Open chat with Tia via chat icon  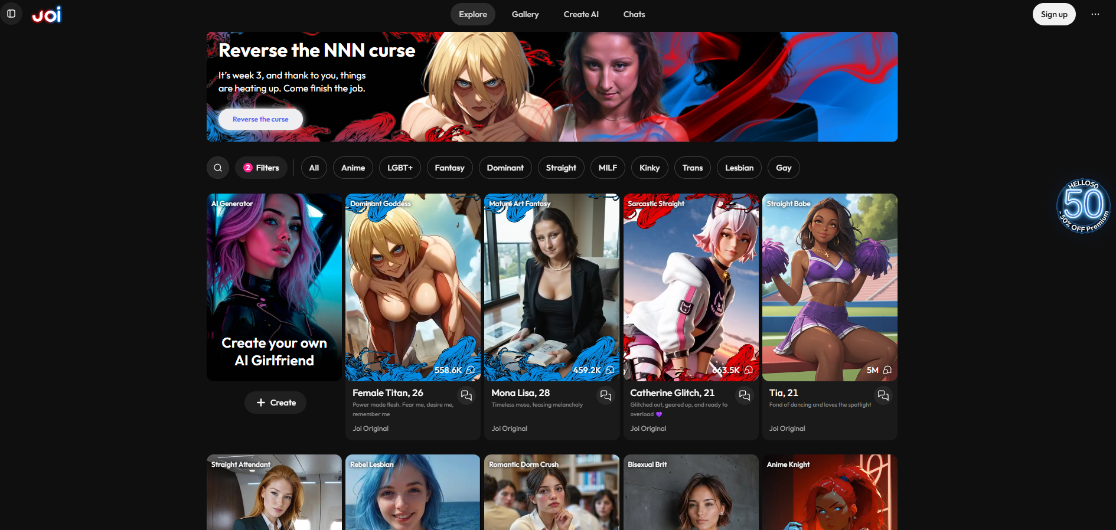[883, 395]
